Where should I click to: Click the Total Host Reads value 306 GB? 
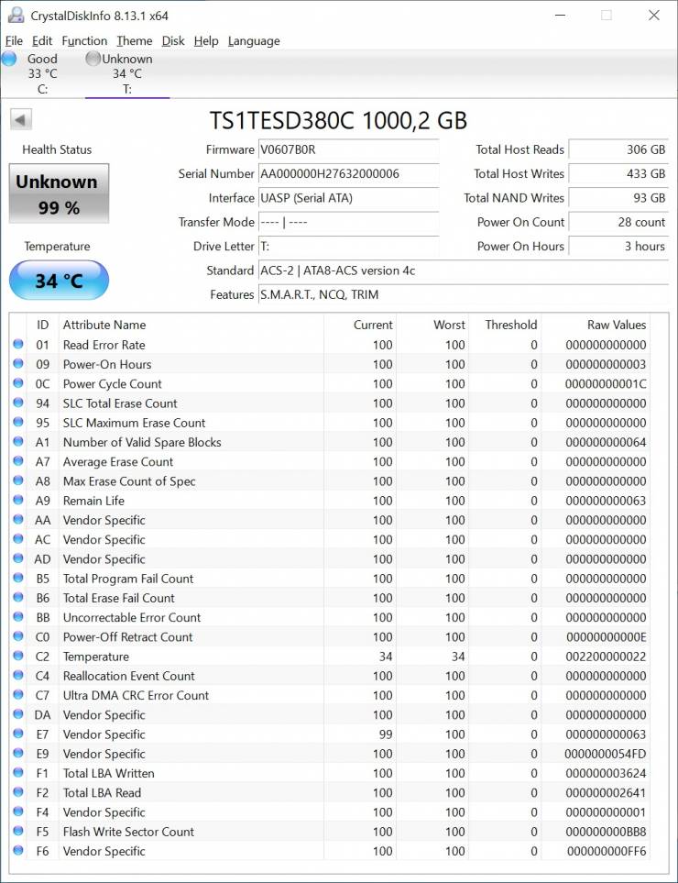click(618, 149)
